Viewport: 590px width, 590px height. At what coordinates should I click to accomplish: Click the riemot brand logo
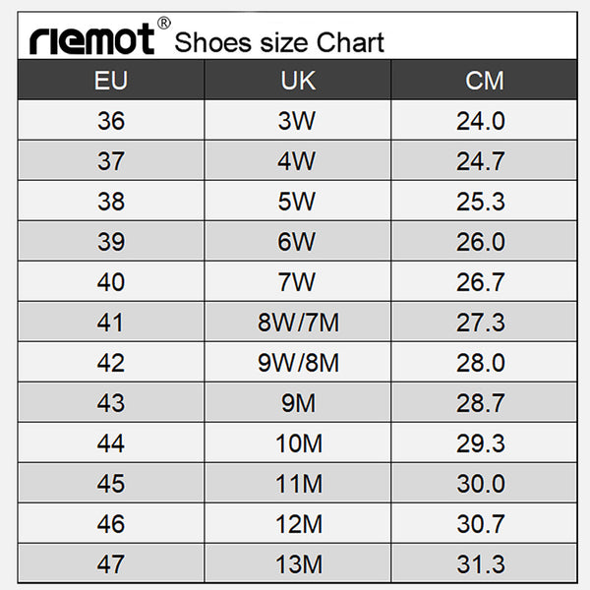click(91, 38)
